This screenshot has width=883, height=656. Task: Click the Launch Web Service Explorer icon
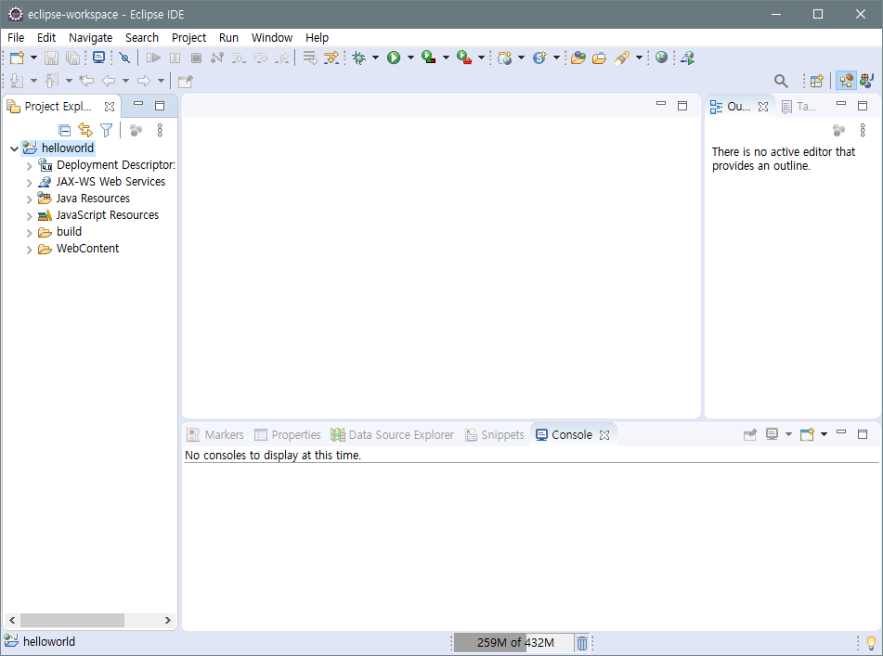(x=688, y=58)
